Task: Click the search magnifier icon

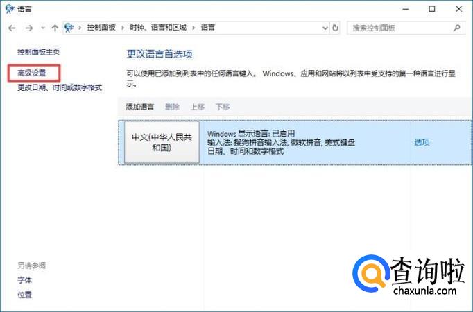Action: (x=457, y=28)
